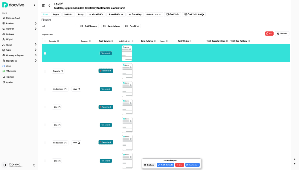
Task: Click the Ad filter input field
Action: coord(58,26)
